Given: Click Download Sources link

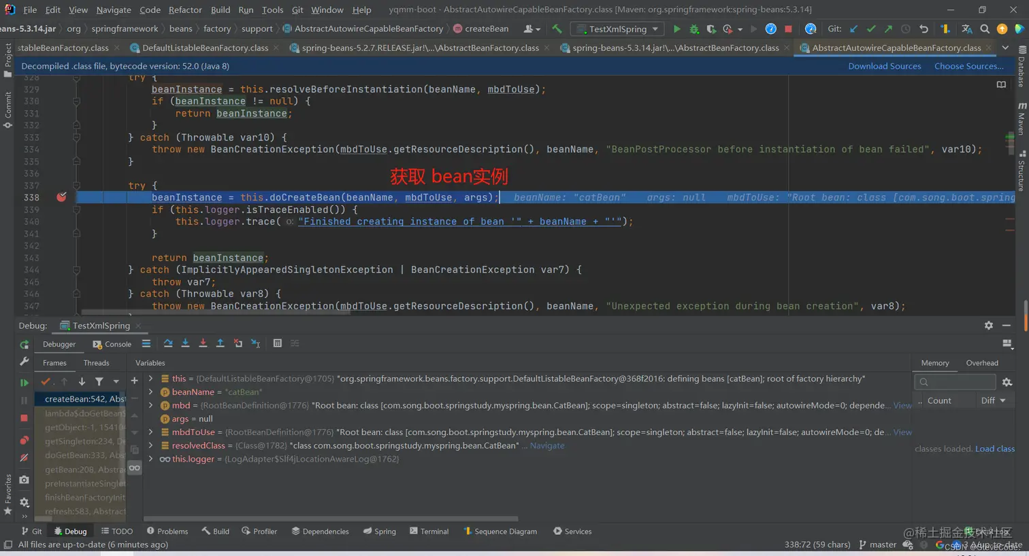Looking at the screenshot, I should [884, 66].
